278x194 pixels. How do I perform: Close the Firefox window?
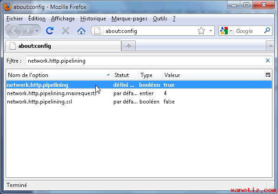264,5
